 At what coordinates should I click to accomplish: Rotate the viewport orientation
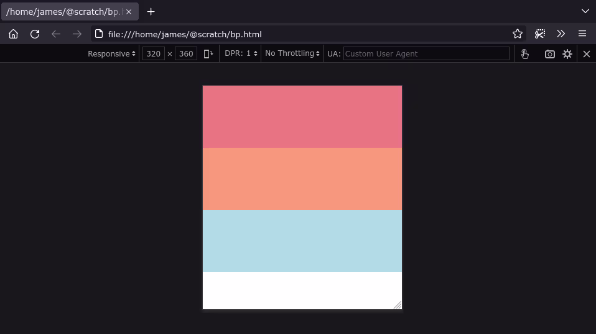[x=208, y=54]
